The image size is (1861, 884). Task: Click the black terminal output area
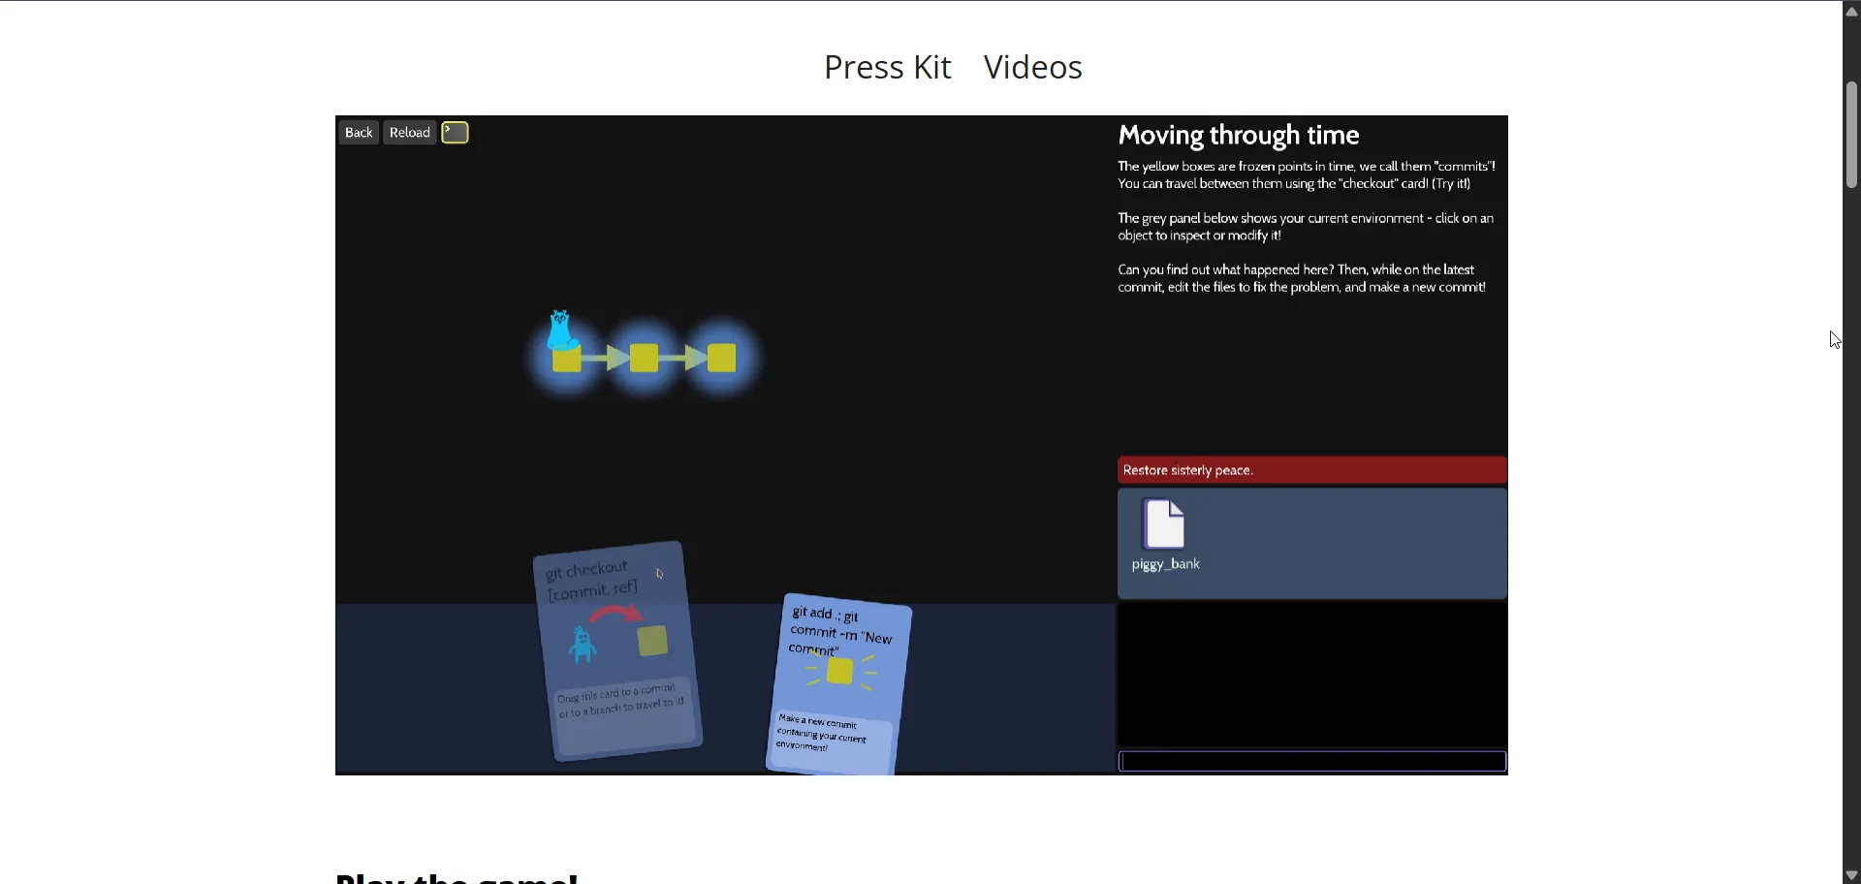1311,675
